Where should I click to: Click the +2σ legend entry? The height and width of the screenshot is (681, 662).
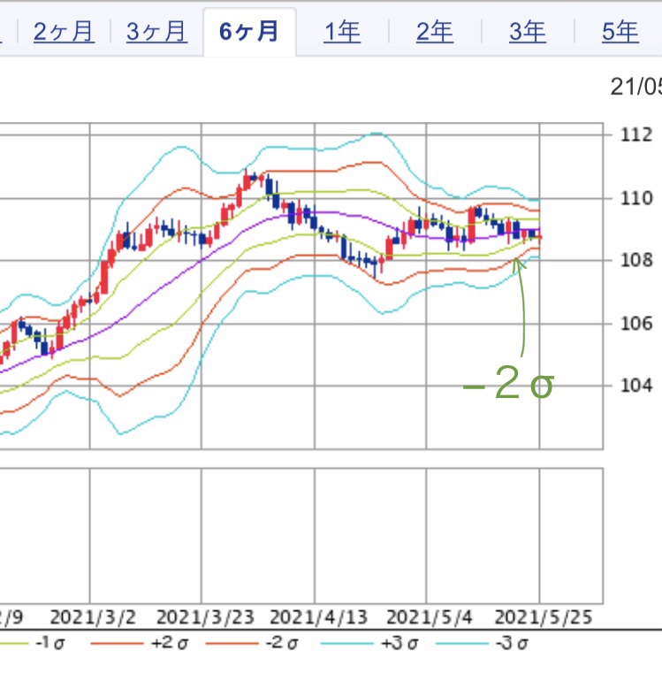(x=140, y=643)
